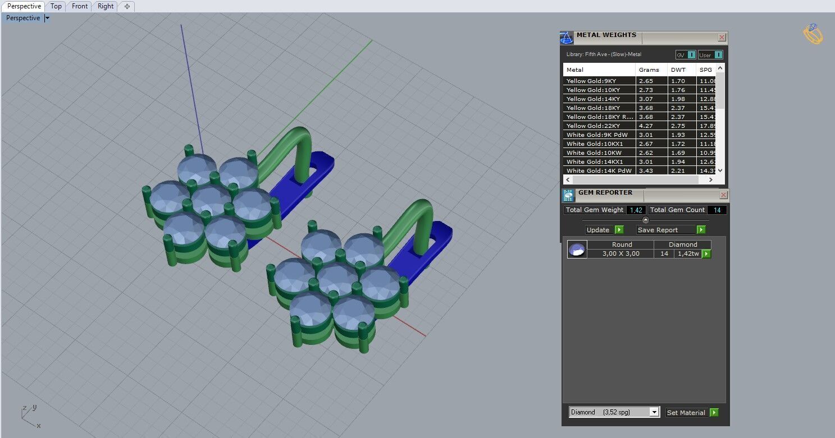Screen dimensions: 835x438
Task: Select the Yellow Gold:22KY row
Action: click(640, 126)
